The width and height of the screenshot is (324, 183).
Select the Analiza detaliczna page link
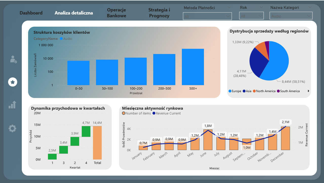click(74, 13)
